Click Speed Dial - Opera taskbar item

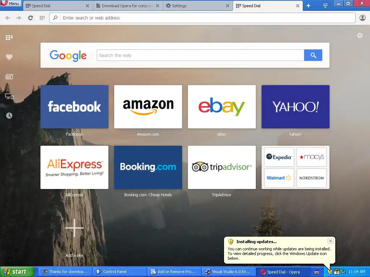click(x=283, y=272)
